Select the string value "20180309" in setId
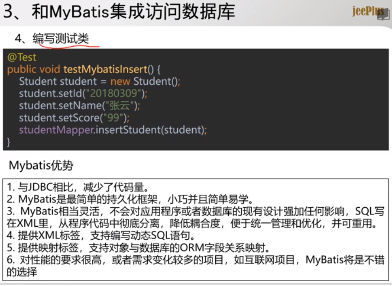This screenshot has height=286, width=392. click(113, 93)
